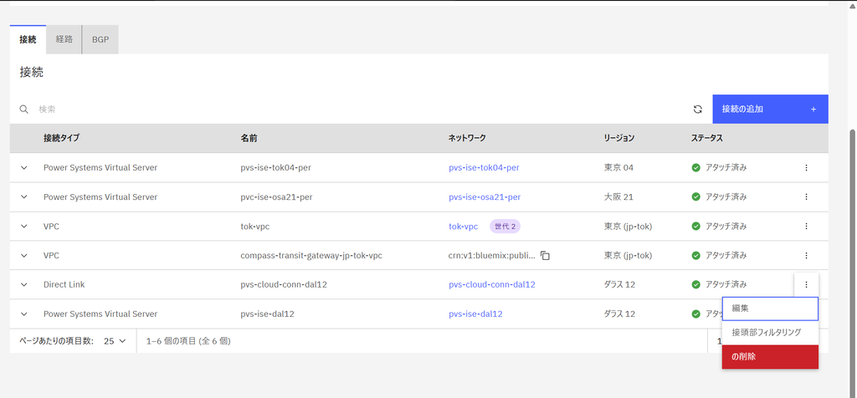Viewport: 857px width, 398px height.
Task: Expand the compass-transit-gateway-jp-tok-vpc row
Action: point(24,255)
